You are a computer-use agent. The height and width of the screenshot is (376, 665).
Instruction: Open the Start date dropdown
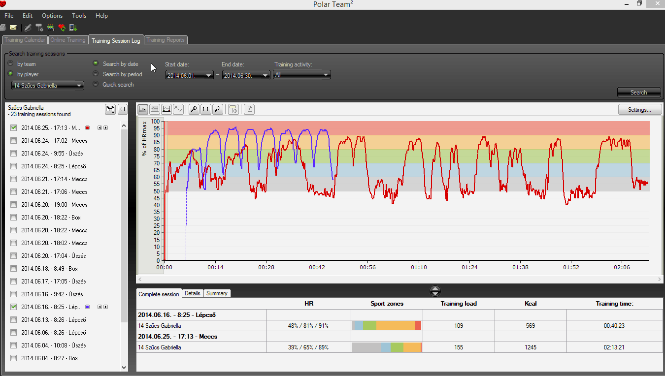pyautogui.click(x=190, y=75)
